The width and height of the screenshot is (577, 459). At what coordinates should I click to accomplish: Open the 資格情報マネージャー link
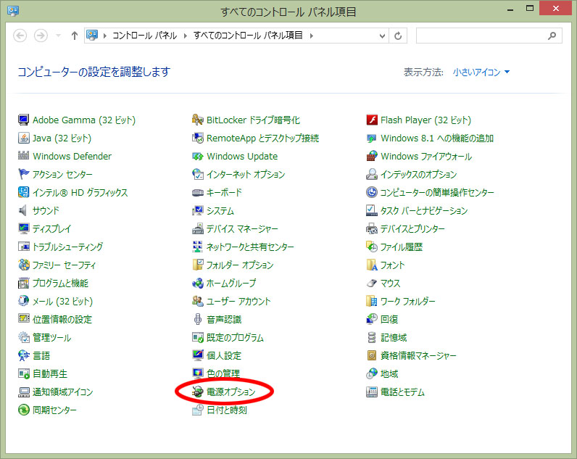(x=418, y=355)
